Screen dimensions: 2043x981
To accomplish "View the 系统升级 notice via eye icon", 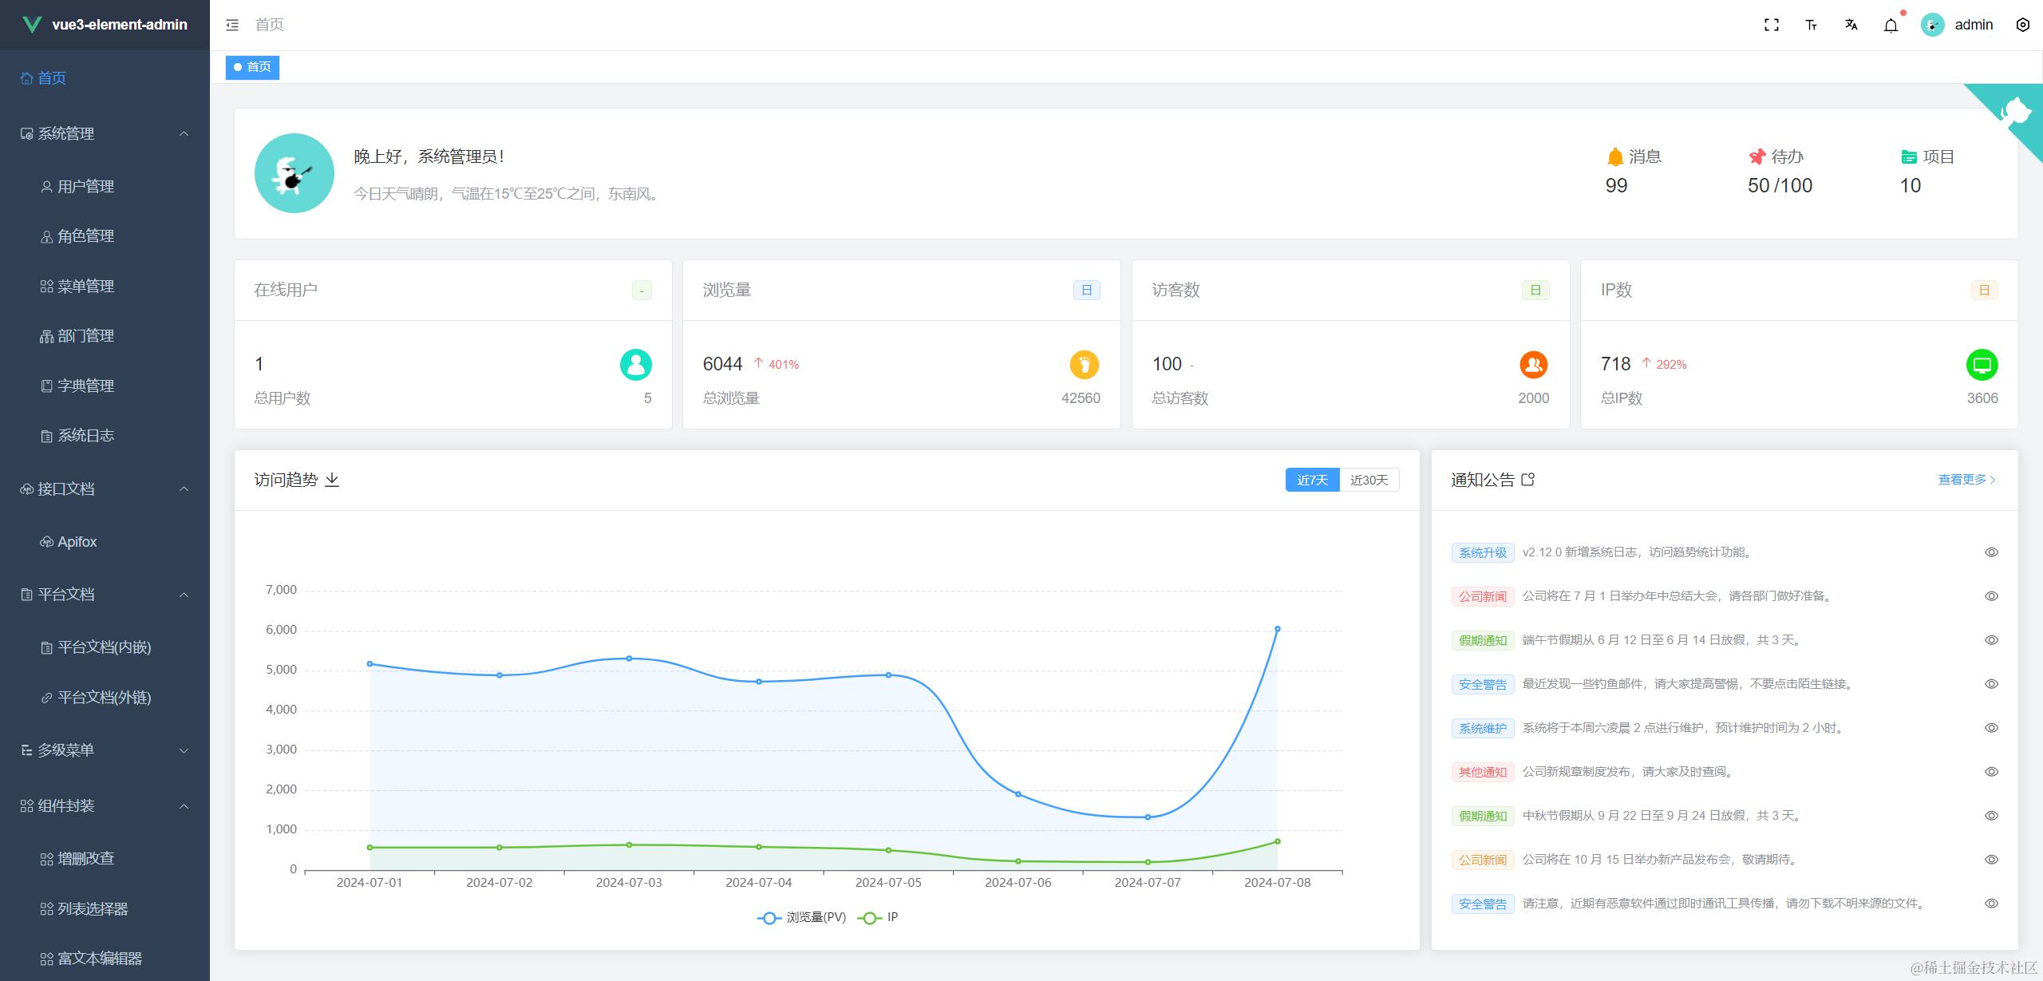I will 1992,552.
